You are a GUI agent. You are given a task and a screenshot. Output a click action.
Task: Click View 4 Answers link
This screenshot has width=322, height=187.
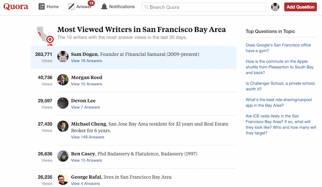(x=85, y=184)
